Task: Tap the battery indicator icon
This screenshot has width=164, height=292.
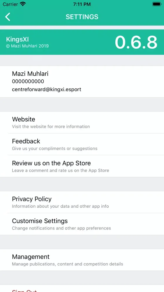Action: pyautogui.click(x=157, y=4)
